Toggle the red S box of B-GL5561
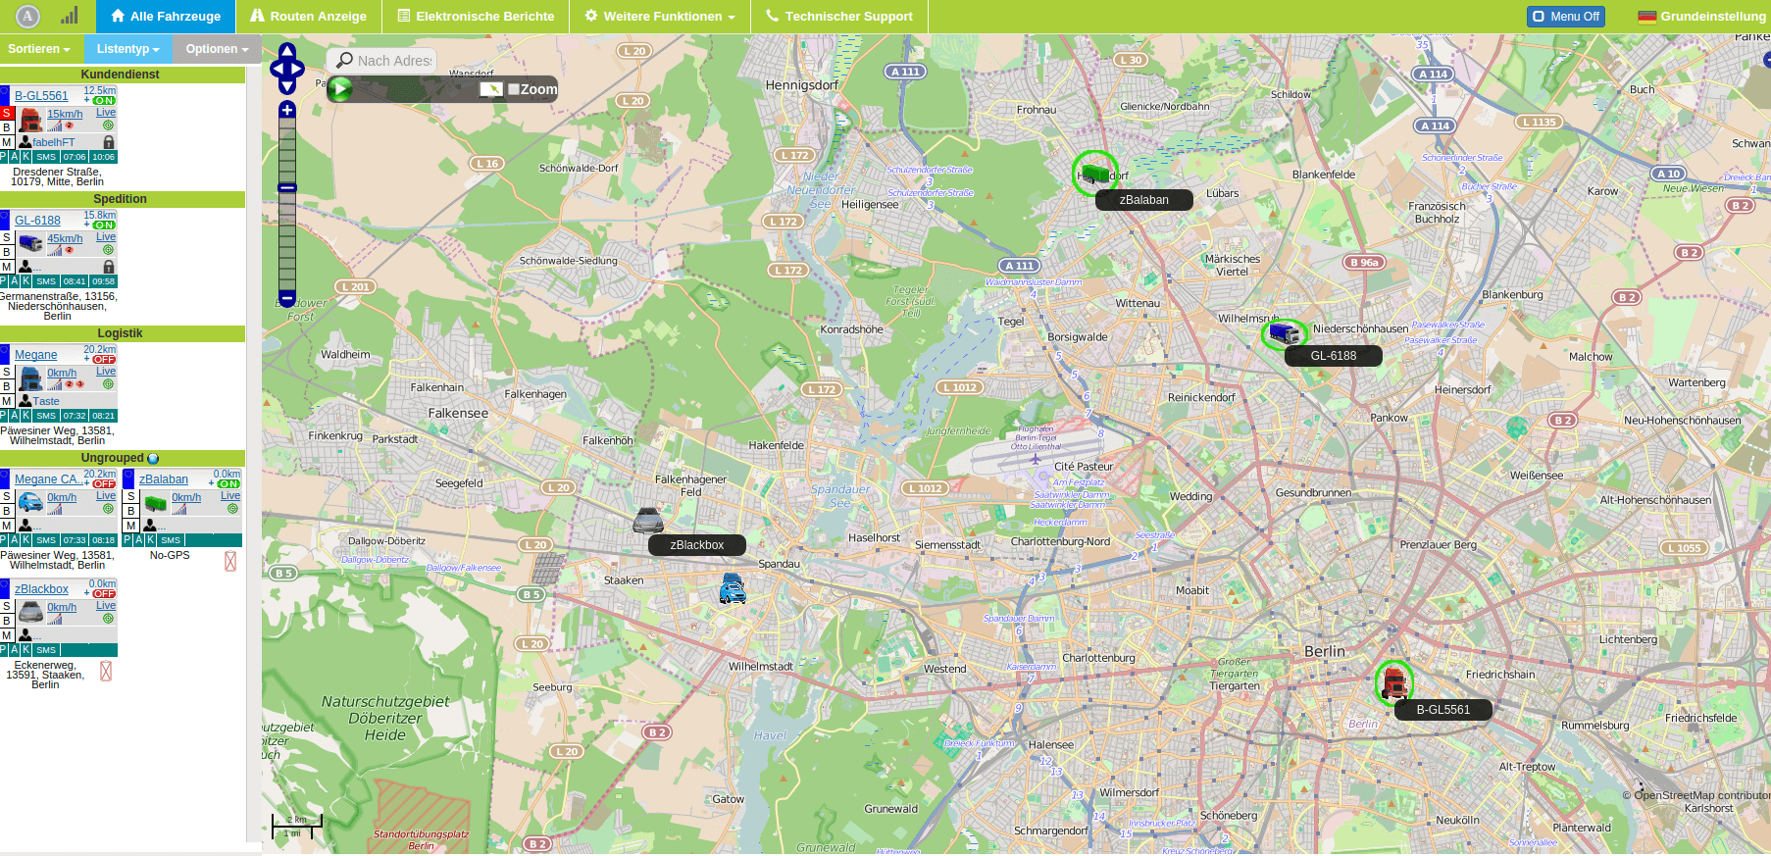Image resolution: width=1771 pixels, height=856 pixels. 6,113
